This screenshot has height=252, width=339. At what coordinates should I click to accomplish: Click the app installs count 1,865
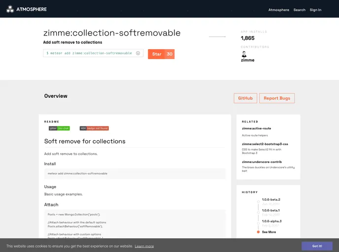pyautogui.click(x=248, y=38)
